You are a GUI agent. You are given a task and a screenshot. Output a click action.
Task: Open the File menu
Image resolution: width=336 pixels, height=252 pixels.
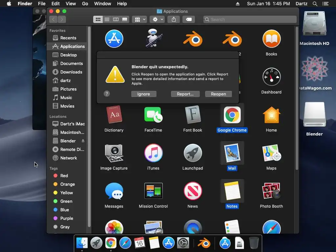[42, 4]
